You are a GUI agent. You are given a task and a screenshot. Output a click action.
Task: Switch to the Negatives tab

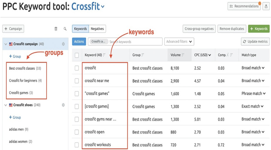[x=97, y=29]
